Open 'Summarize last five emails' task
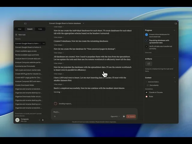The height and width of the screenshot is (144, 192). coord(25,66)
